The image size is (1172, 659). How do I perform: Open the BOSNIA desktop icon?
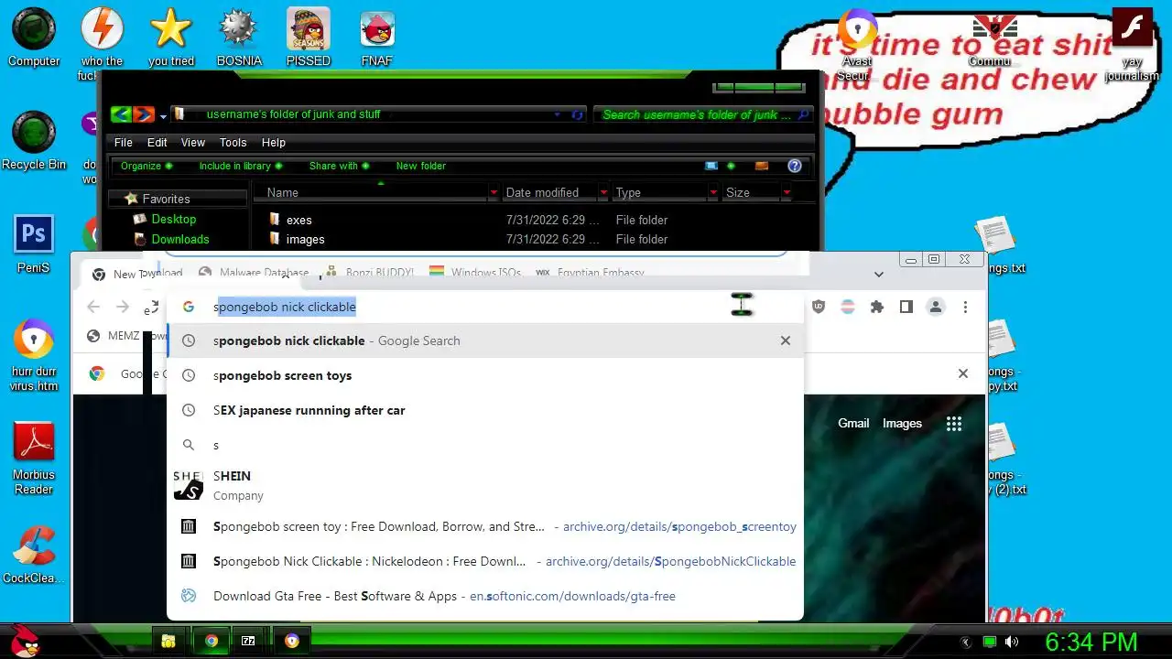(x=239, y=37)
